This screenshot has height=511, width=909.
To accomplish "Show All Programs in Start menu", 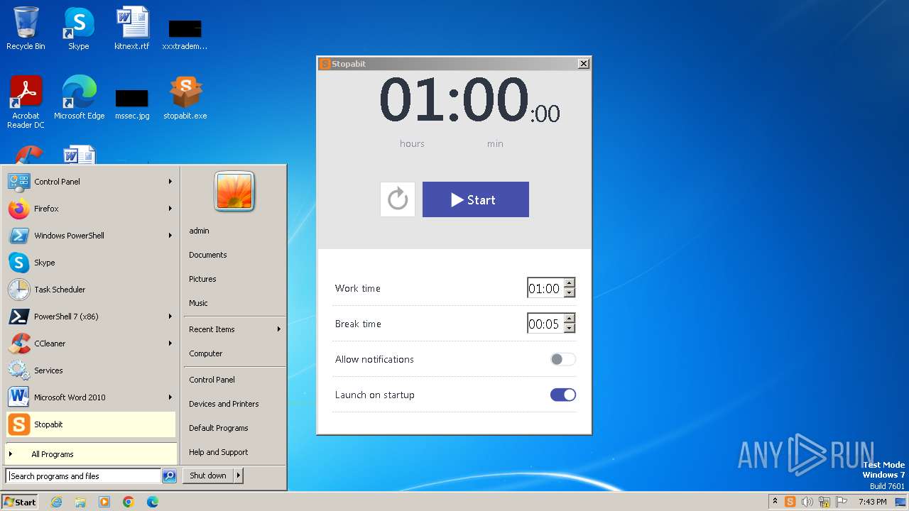I will point(91,454).
